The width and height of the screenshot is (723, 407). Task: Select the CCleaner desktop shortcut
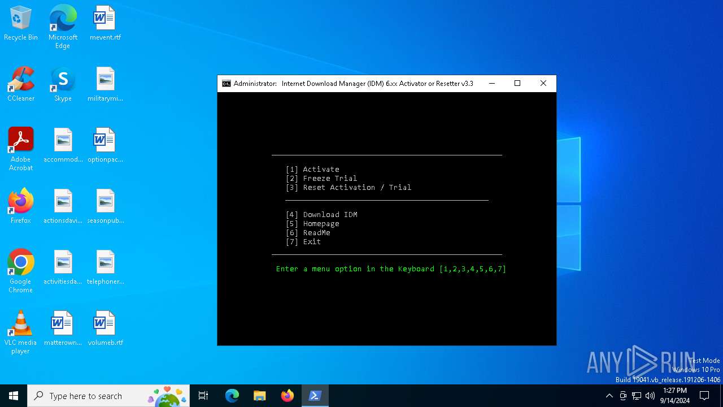21,85
